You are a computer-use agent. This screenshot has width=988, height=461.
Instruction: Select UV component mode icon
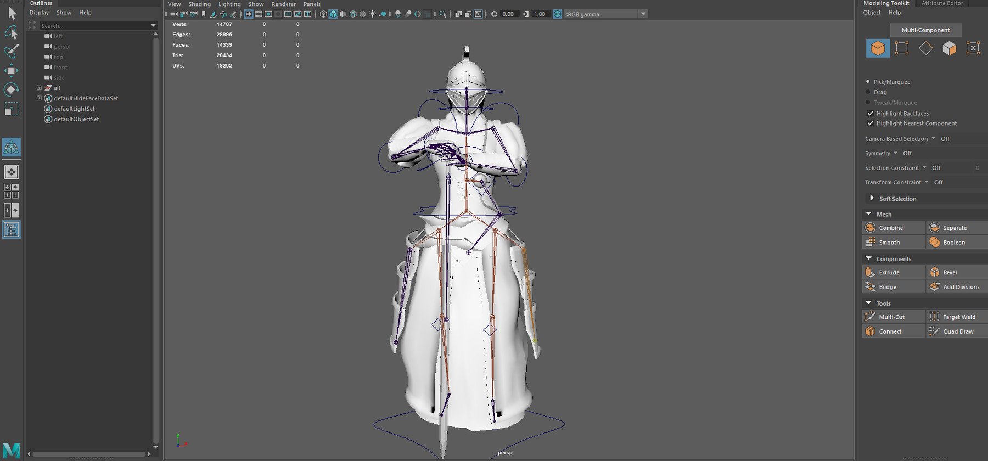click(973, 48)
